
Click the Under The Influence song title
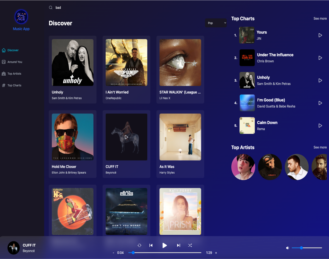[x=275, y=55]
